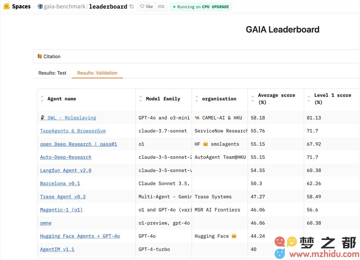Select the CAMEL-AI & HKU cell
This screenshot has height=260, width=360.
pos(220,118)
